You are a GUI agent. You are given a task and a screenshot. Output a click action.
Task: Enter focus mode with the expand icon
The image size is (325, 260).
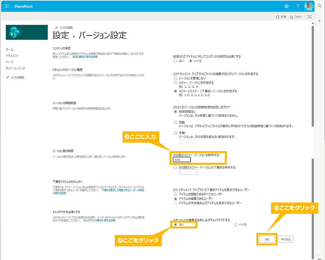309,16
